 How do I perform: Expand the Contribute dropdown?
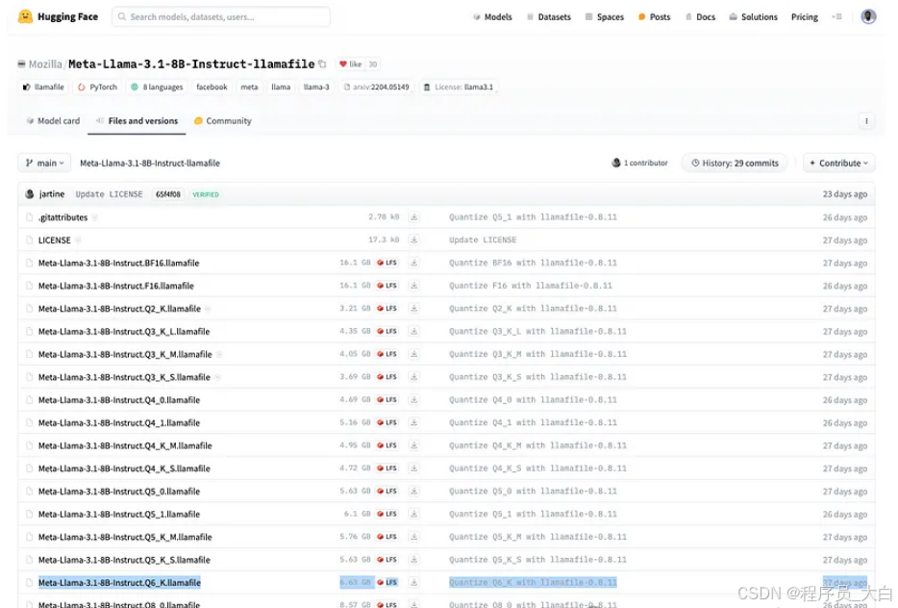point(838,164)
